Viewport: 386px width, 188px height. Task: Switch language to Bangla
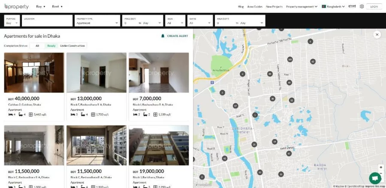point(352,6)
